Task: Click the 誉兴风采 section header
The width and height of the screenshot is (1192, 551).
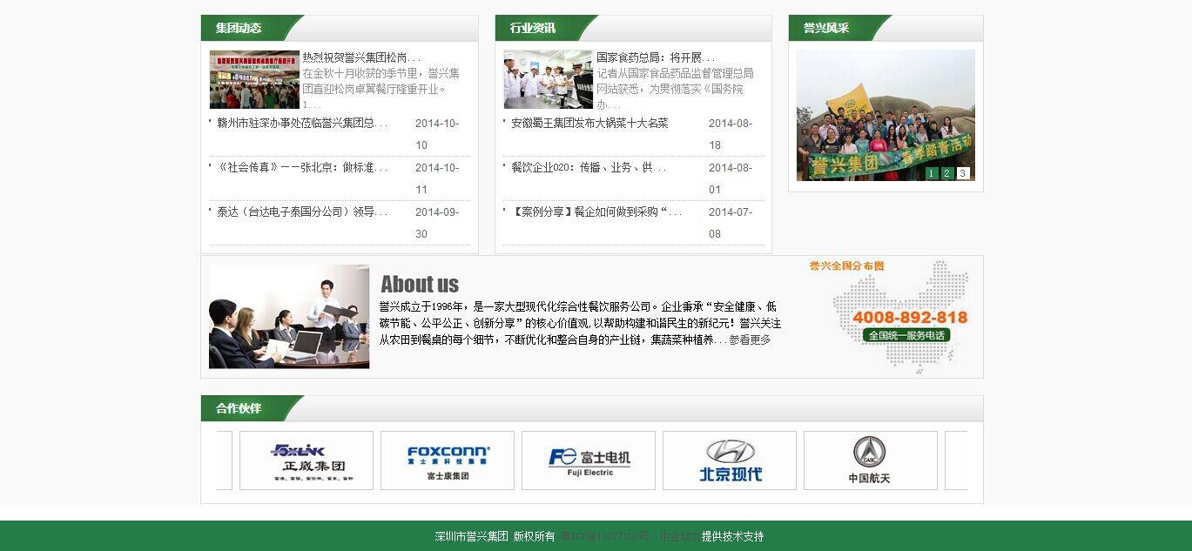Action: tap(826, 28)
